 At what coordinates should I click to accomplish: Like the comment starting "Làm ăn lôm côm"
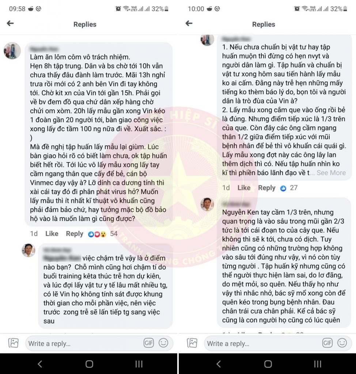(52, 234)
